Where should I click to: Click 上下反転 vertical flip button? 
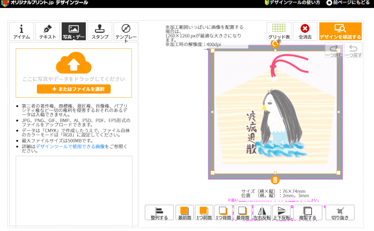pos(282,212)
